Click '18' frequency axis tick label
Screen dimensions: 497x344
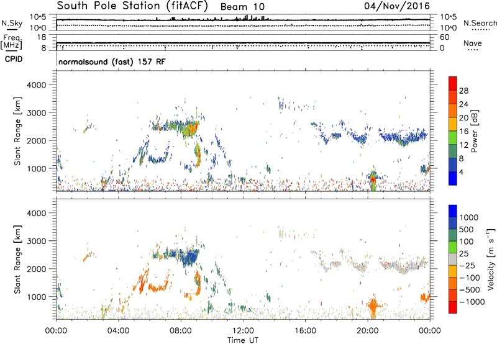click(x=42, y=37)
